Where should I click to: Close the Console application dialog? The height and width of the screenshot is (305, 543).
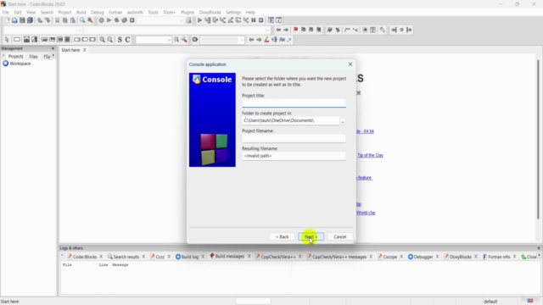pos(350,64)
